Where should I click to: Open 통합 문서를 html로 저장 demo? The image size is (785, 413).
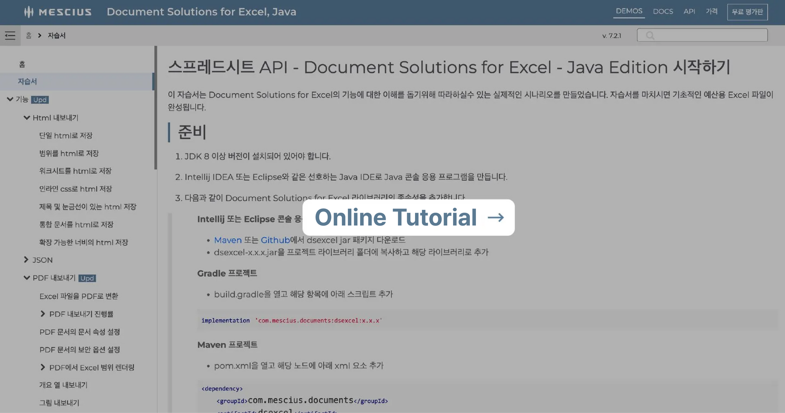click(x=76, y=224)
